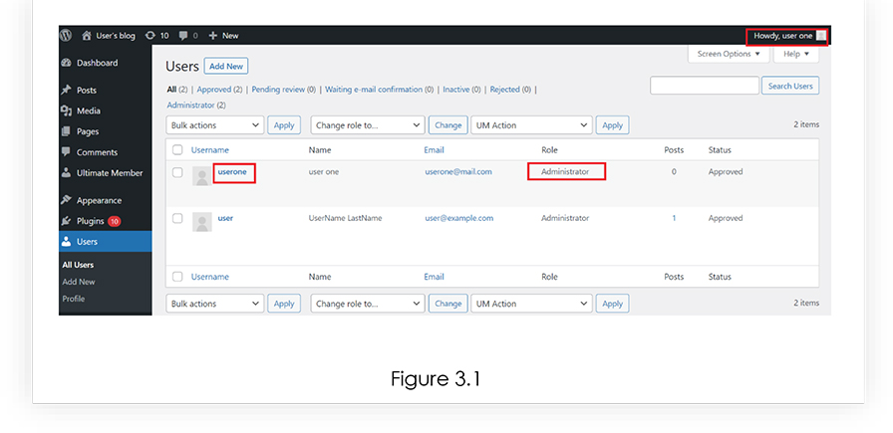Check the box for userone row
Viewport: 893px width, 433px height.
[177, 172]
